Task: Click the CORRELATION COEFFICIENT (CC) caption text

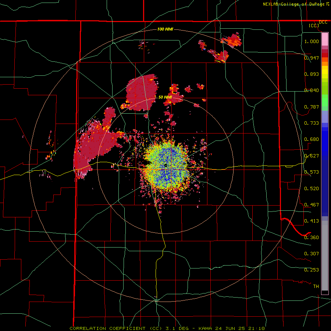Action: (x=116, y=328)
